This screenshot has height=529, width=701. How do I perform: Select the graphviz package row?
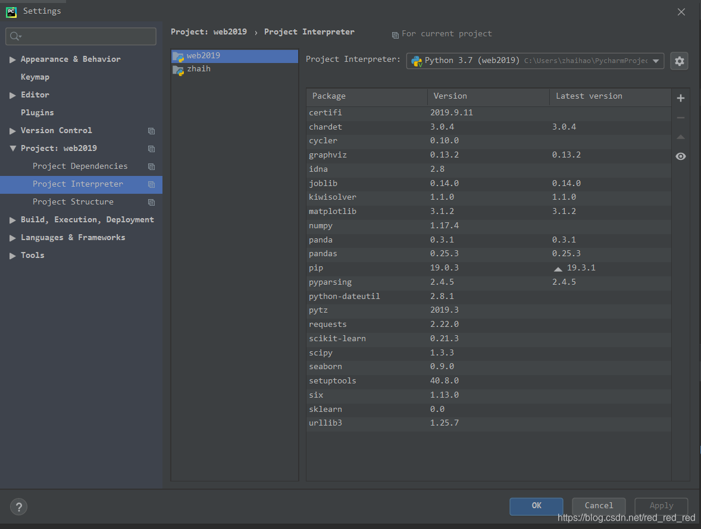[489, 155]
